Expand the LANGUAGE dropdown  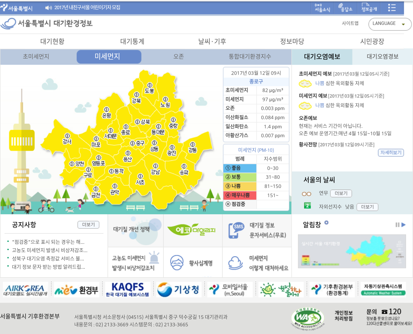[x=389, y=24]
